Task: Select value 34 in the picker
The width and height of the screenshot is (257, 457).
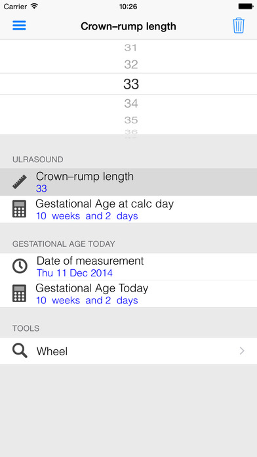Action: coord(130,104)
